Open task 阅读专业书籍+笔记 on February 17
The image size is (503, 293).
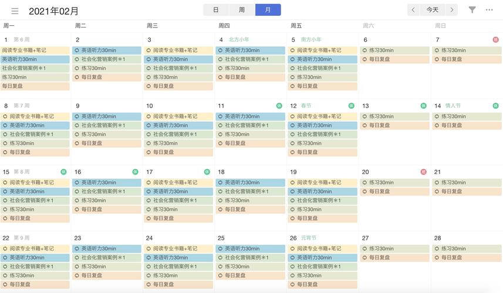point(178,182)
